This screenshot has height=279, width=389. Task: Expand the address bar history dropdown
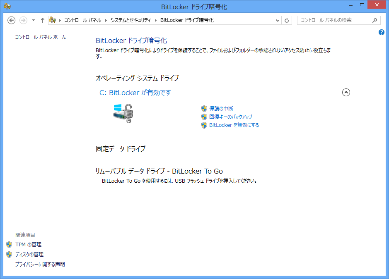[278, 20]
